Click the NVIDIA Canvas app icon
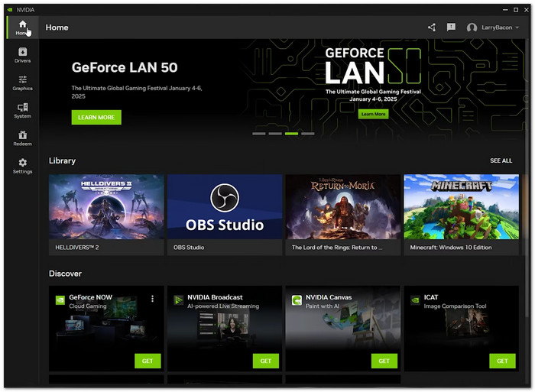Screen dimensions: 535x392 (297, 300)
